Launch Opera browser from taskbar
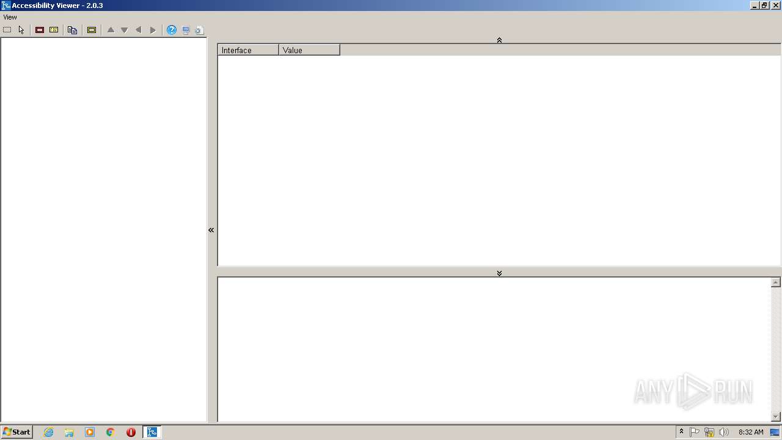The image size is (782, 440). pos(131,432)
